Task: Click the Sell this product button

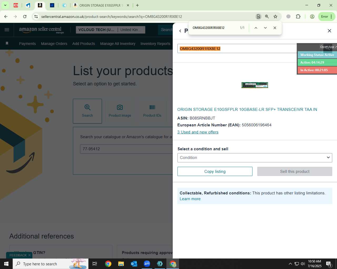Action: tap(295, 172)
